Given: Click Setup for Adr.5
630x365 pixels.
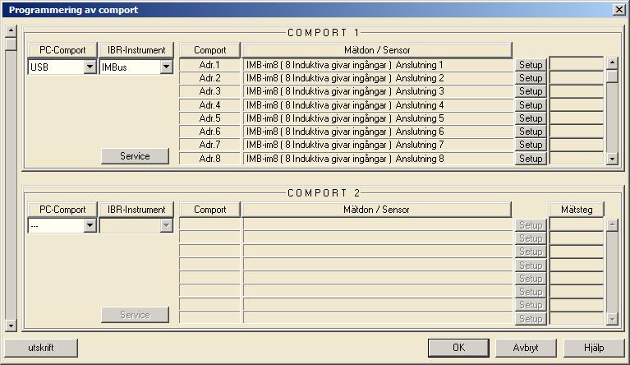Looking at the screenshot, I should 531,118.
